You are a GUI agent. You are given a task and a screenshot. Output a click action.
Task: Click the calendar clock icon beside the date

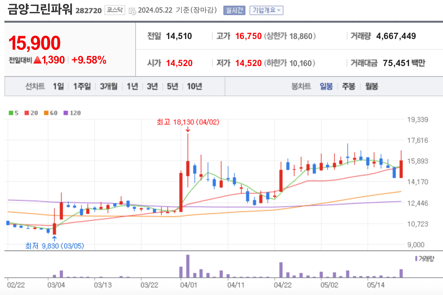point(132,11)
